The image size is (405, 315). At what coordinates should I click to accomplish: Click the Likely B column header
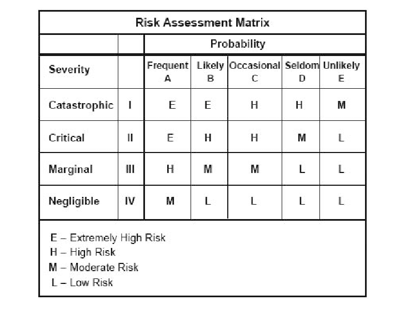[210, 72]
